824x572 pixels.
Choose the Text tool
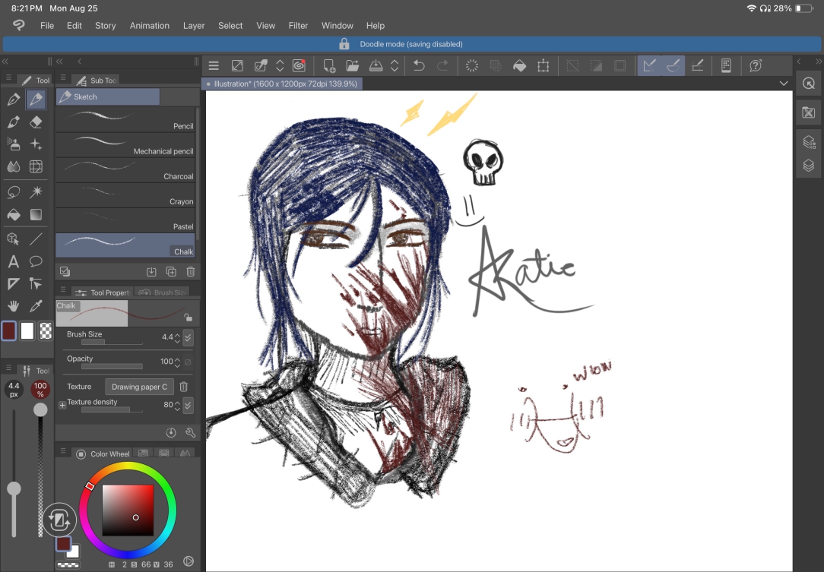coord(14,261)
